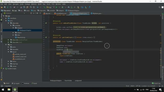The width and height of the screenshot is (164, 92).
Task: Open Project panel gear settings
Action: (37, 13)
